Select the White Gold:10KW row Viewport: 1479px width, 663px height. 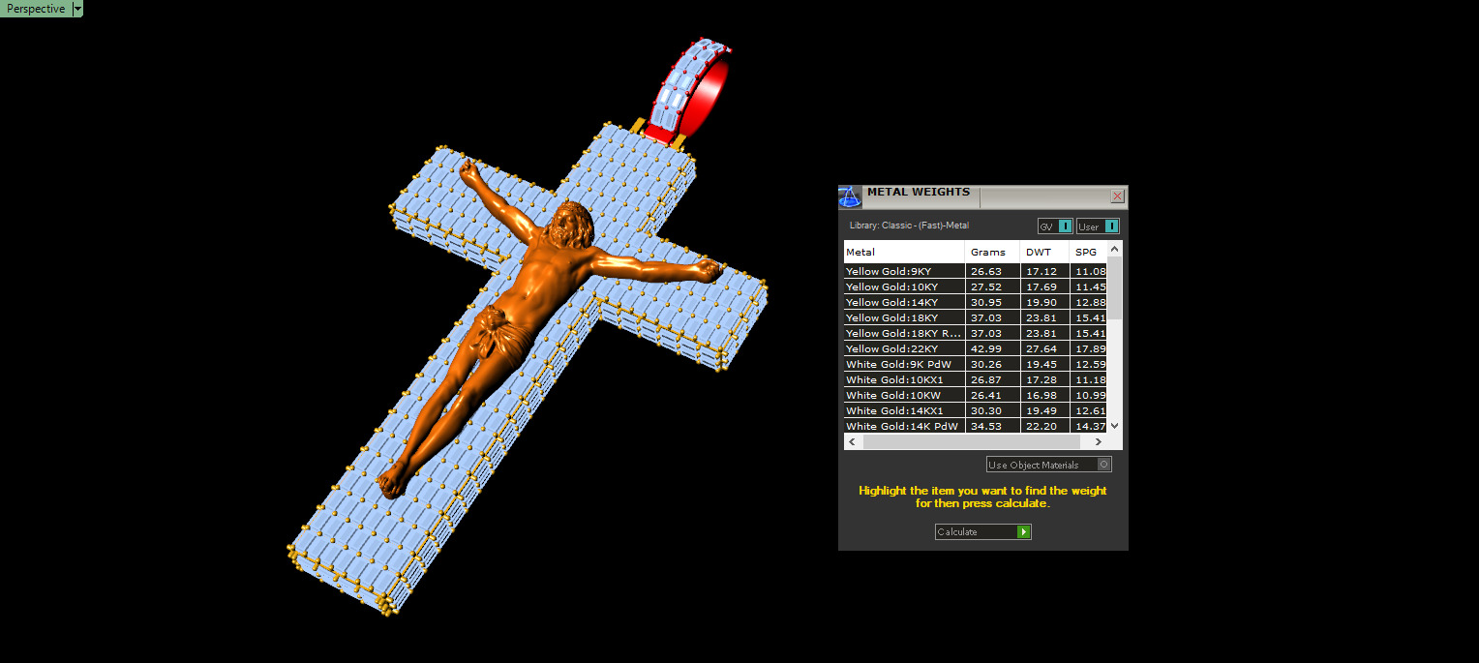(976, 395)
